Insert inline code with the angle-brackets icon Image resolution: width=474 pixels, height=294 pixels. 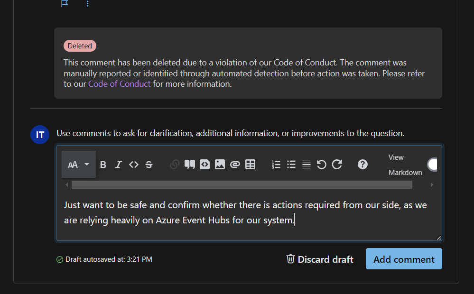point(134,165)
